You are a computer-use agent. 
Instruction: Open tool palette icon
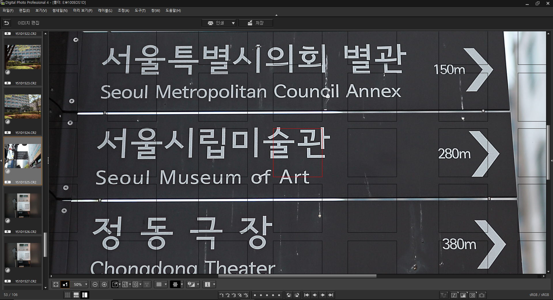click(x=454, y=295)
